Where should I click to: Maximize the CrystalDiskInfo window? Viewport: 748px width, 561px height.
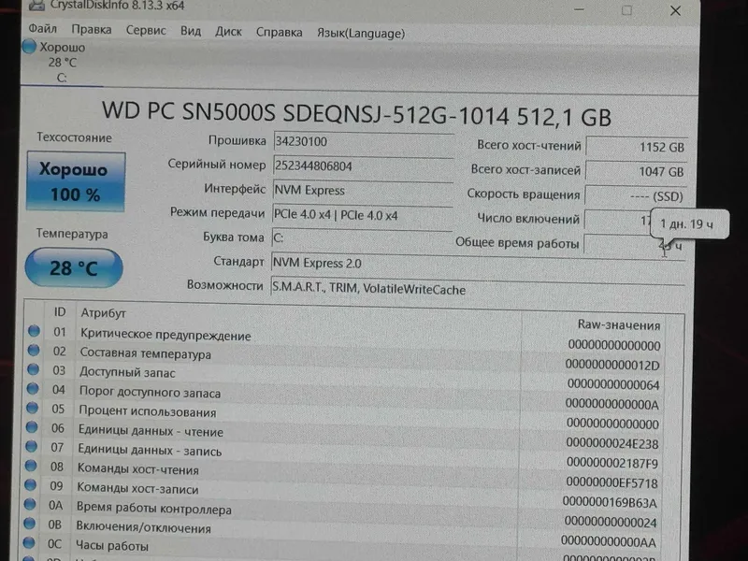pyautogui.click(x=626, y=10)
